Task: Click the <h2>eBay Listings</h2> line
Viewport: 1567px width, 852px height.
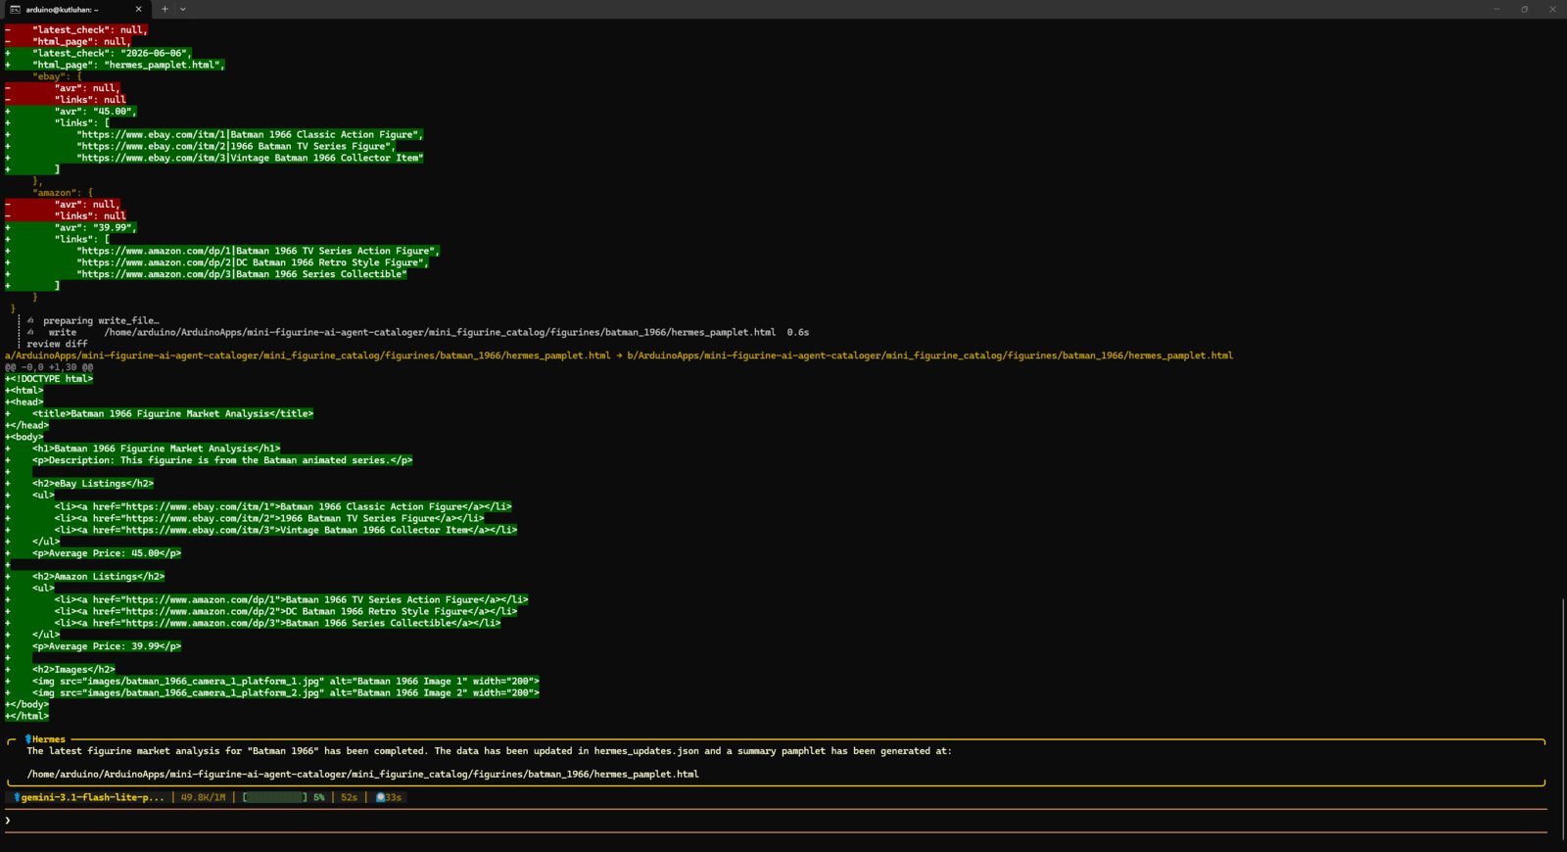Action: 93,484
